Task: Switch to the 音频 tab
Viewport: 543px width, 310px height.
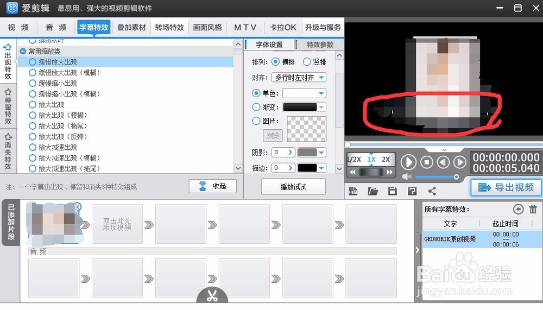Action: point(56,27)
